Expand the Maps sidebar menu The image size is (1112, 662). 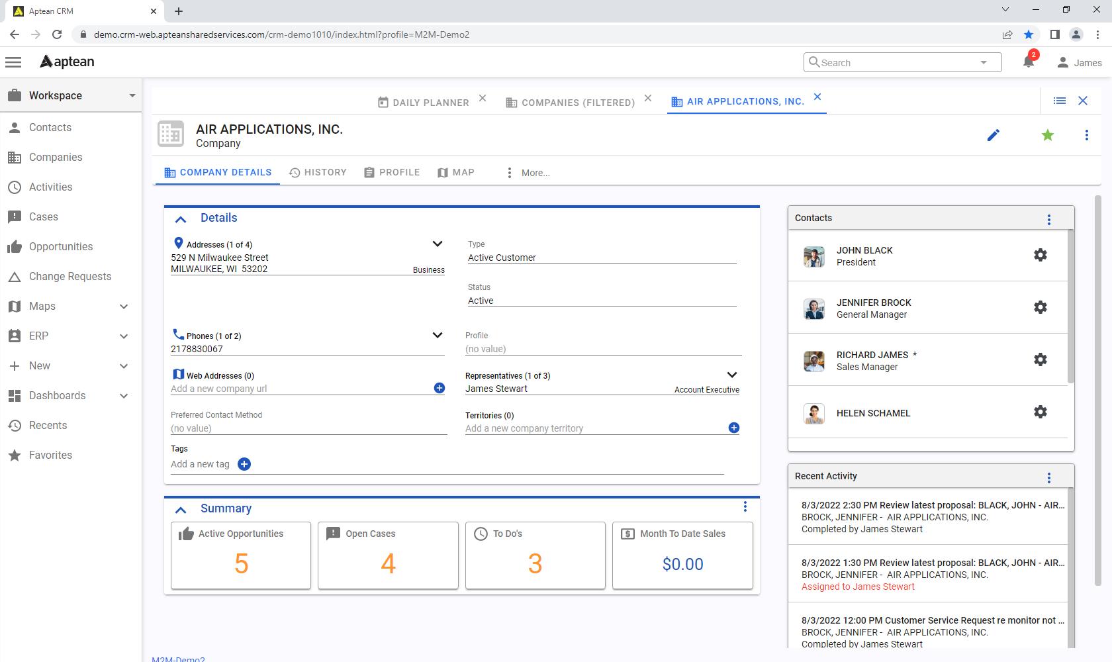click(123, 307)
